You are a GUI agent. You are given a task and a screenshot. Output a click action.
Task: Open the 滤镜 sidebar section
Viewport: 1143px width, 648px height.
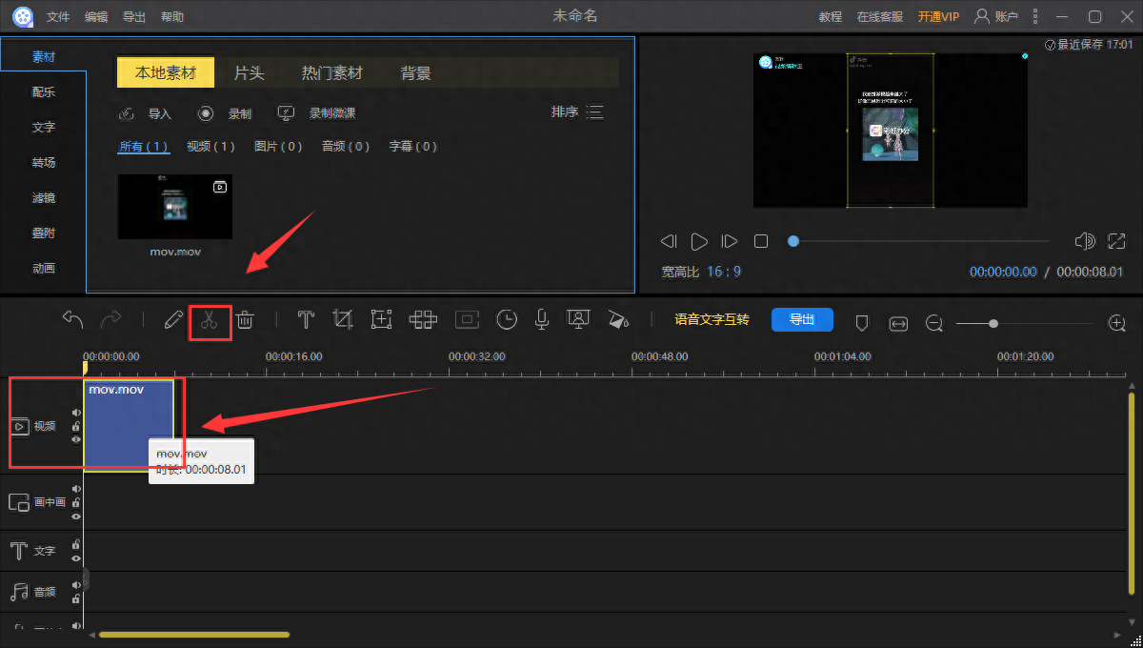coord(44,198)
